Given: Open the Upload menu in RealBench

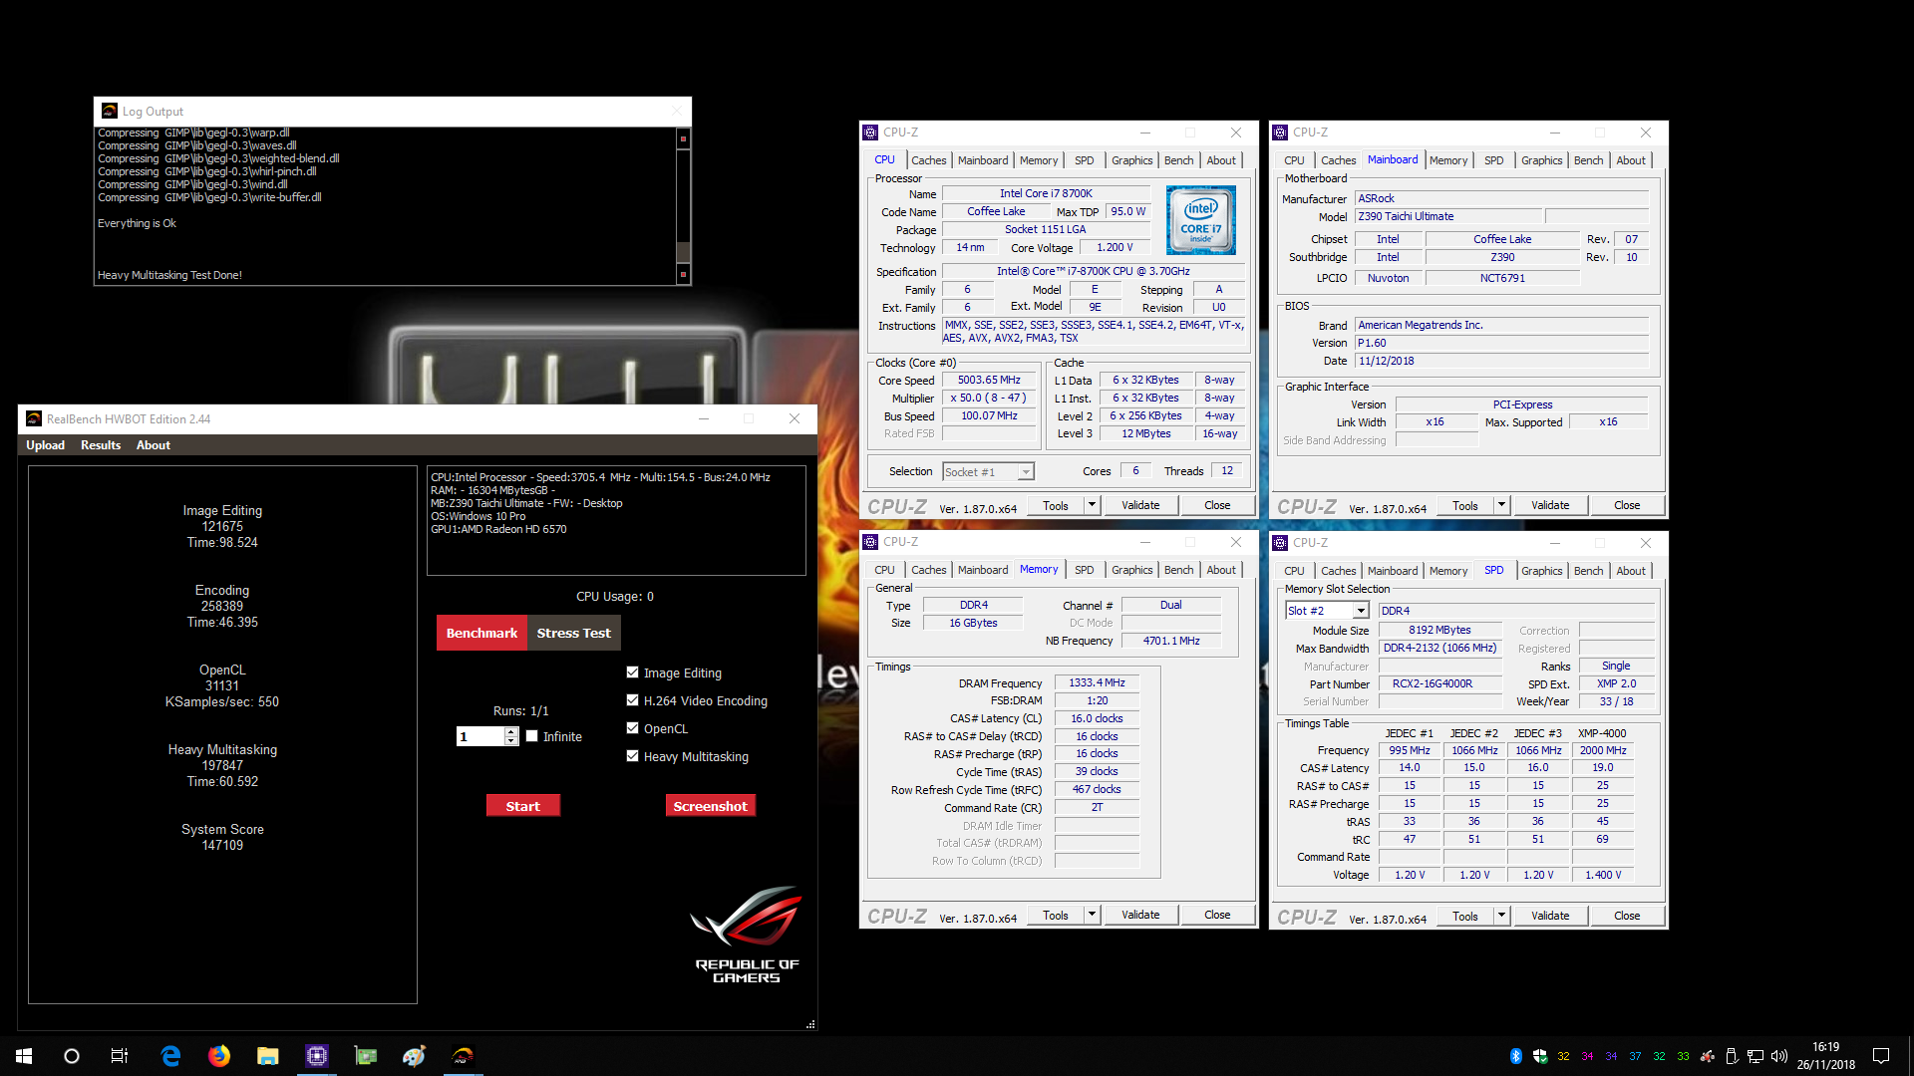Looking at the screenshot, I should click(45, 445).
